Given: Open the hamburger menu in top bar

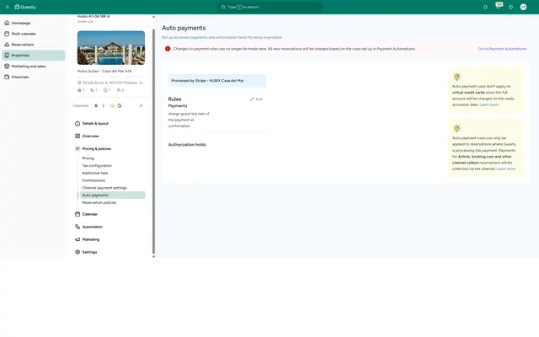Looking at the screenshot, I should point(8,7).
